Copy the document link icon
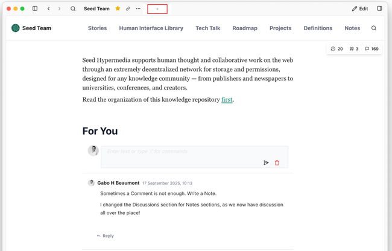Viewport: 392px width, 251px height. pyautogui.click(x=128, y=9)
